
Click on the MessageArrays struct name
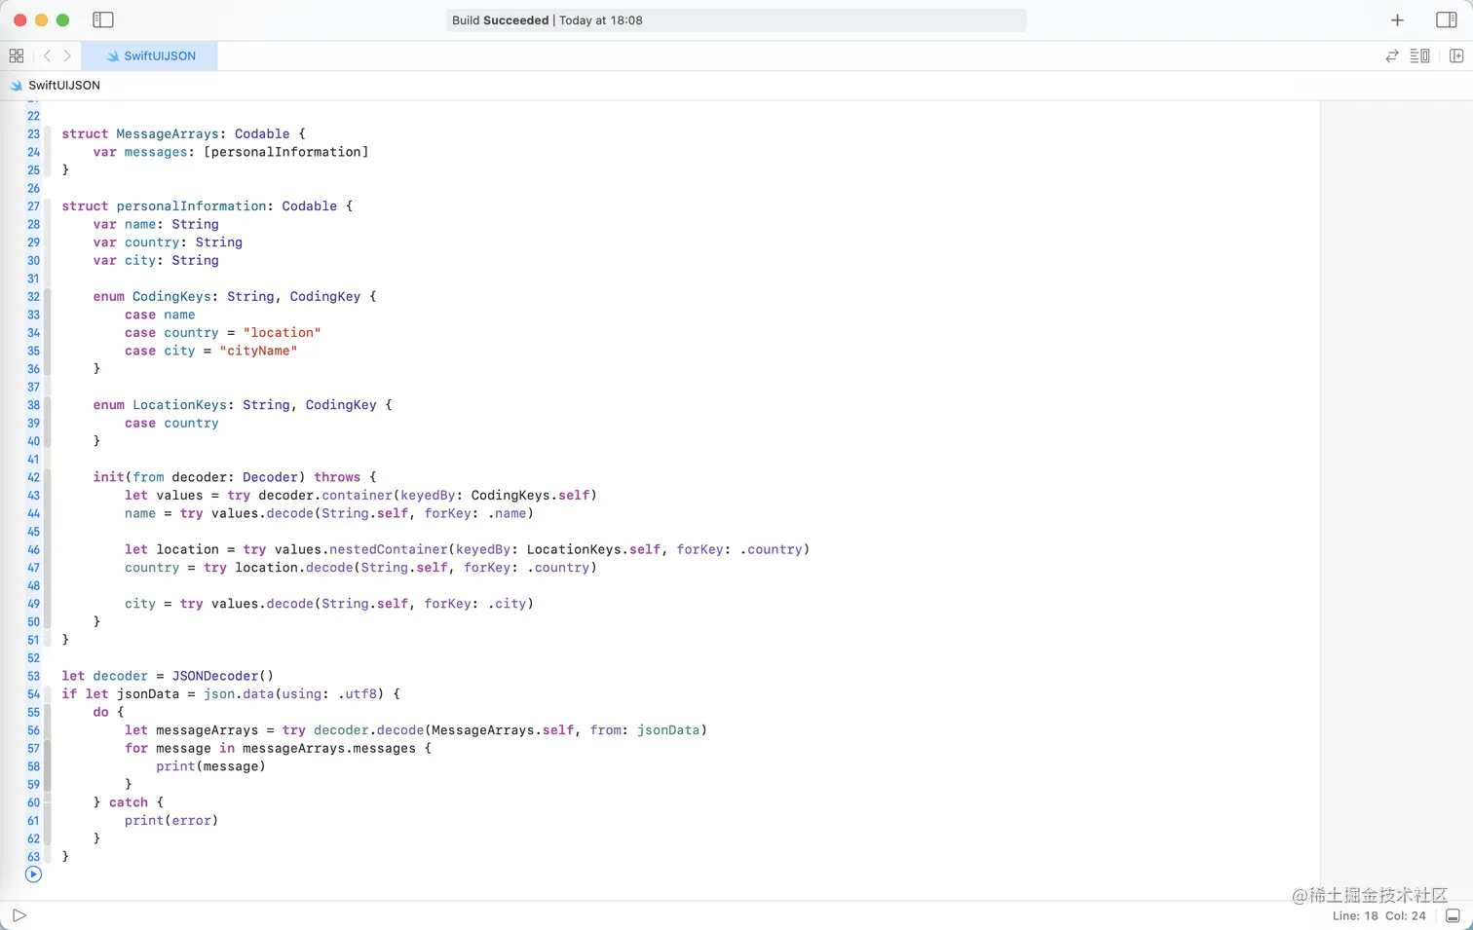click(x=168, y=134)
